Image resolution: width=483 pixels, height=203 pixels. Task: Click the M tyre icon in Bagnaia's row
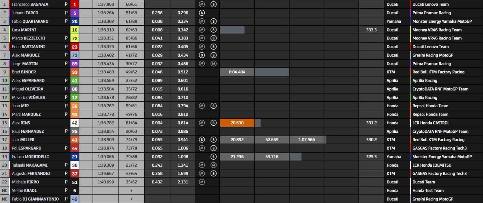tap(202, 4)
